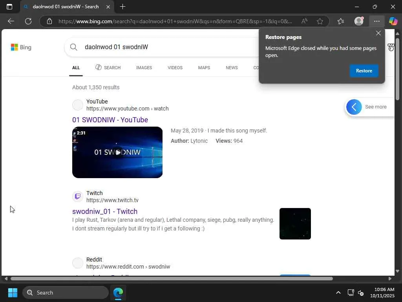Open the muted volume tray icon
This screenshot has width=402, height=302.
[x=361, y=293]
